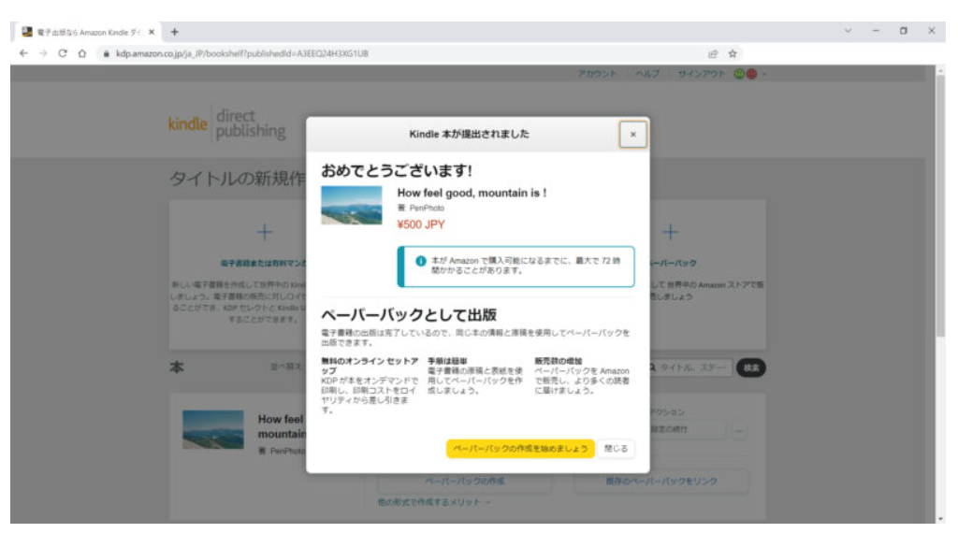This screenshot has width=958, height=533.
Task: Click the おめでとうございます! heading
Action: (x=397, y=170)
